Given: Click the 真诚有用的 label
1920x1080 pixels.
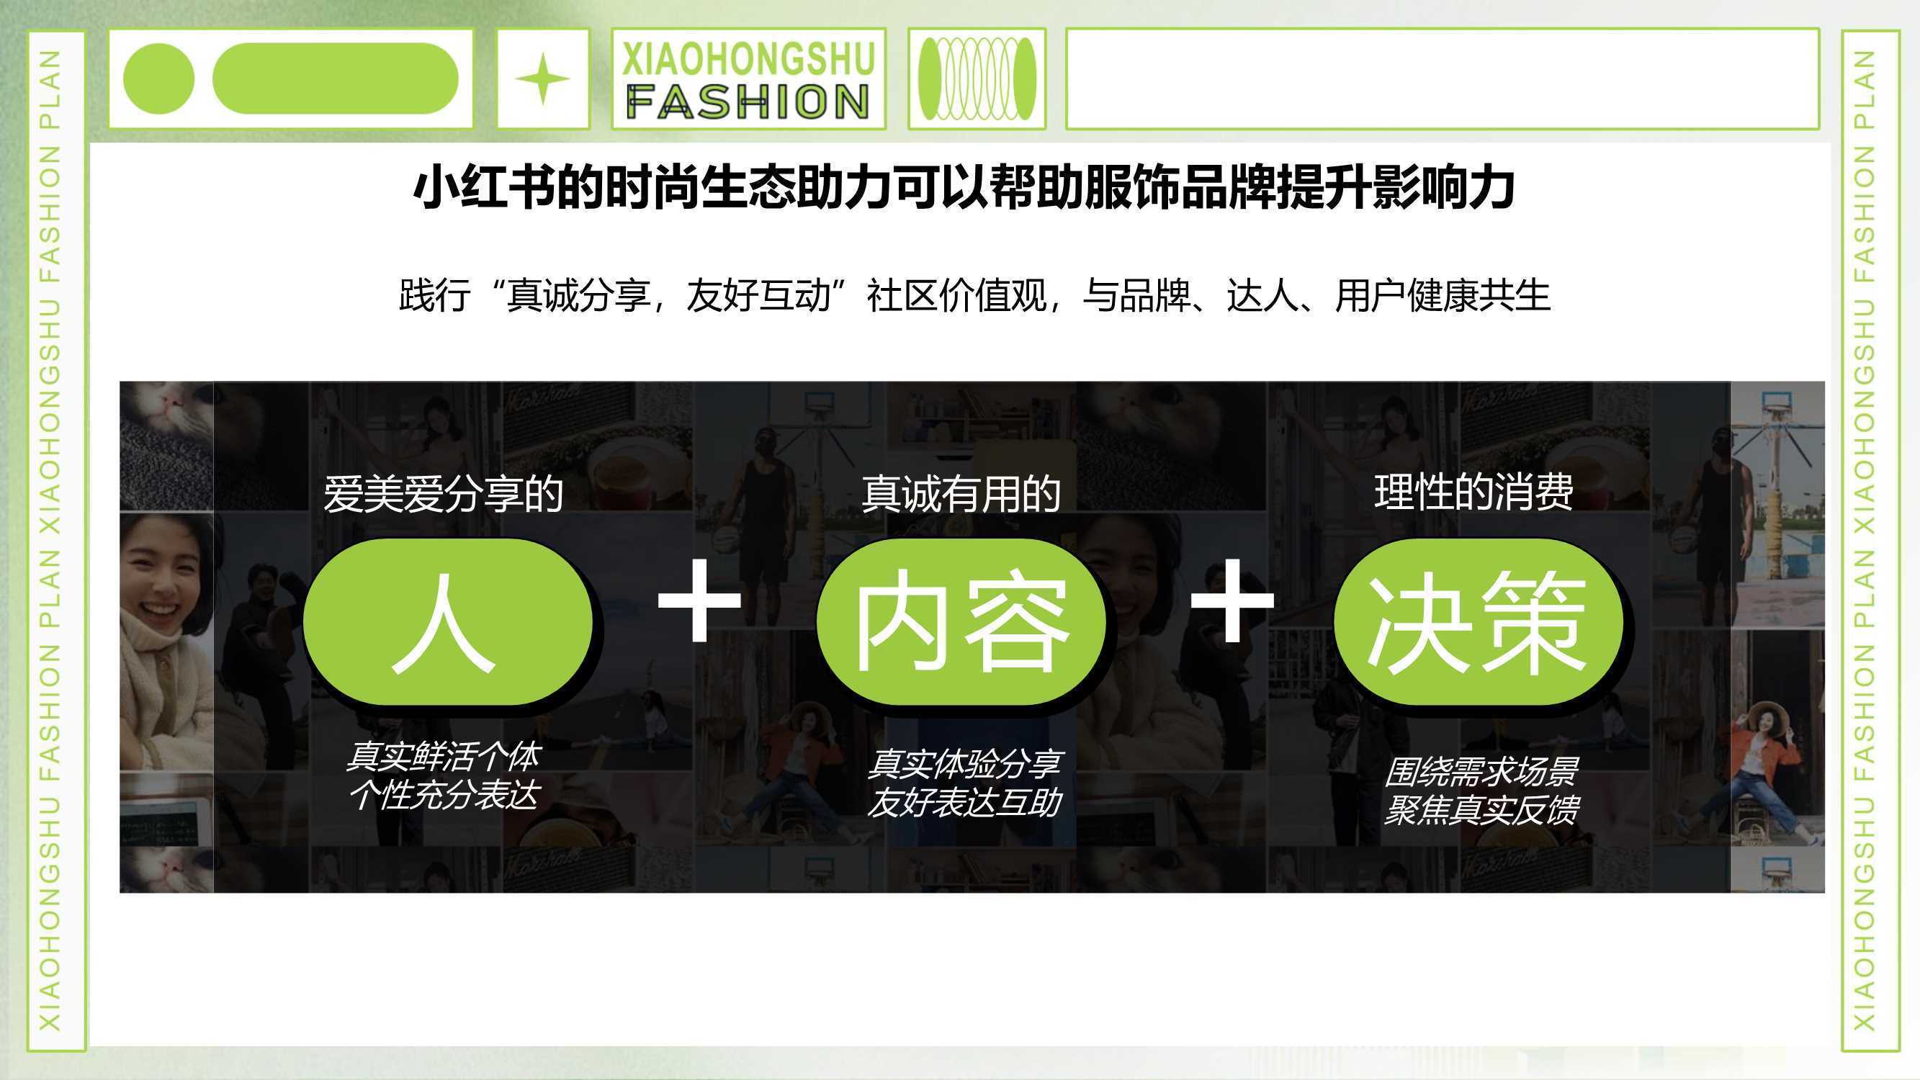Looking at the screenshot, I should (961, 493).
